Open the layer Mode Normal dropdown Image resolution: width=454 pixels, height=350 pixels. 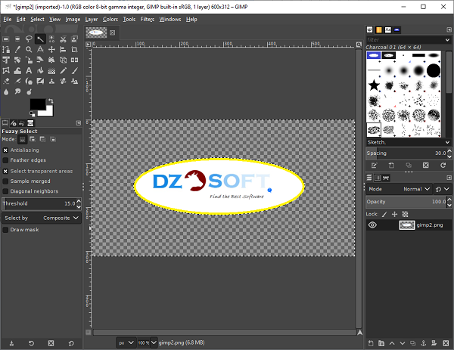click(x=399, y=189)
